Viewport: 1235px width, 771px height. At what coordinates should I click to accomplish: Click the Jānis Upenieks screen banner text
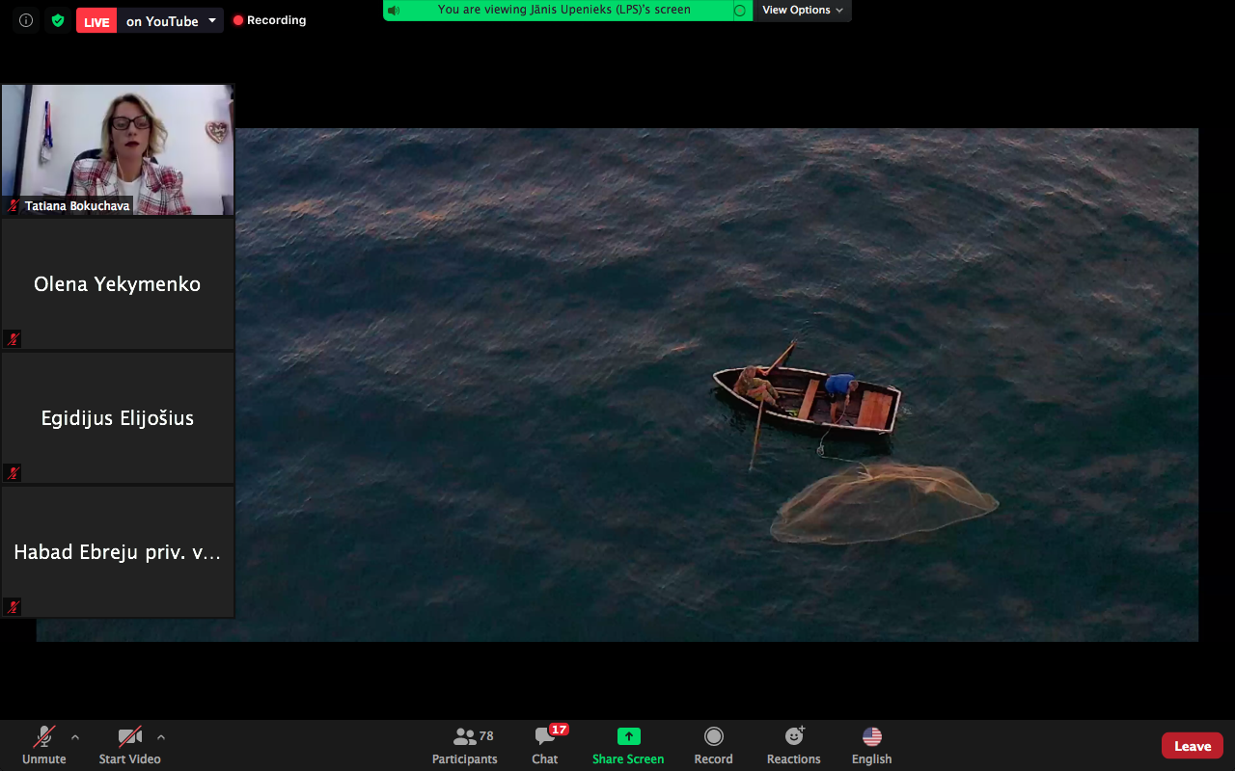click(x=564, y=10)
